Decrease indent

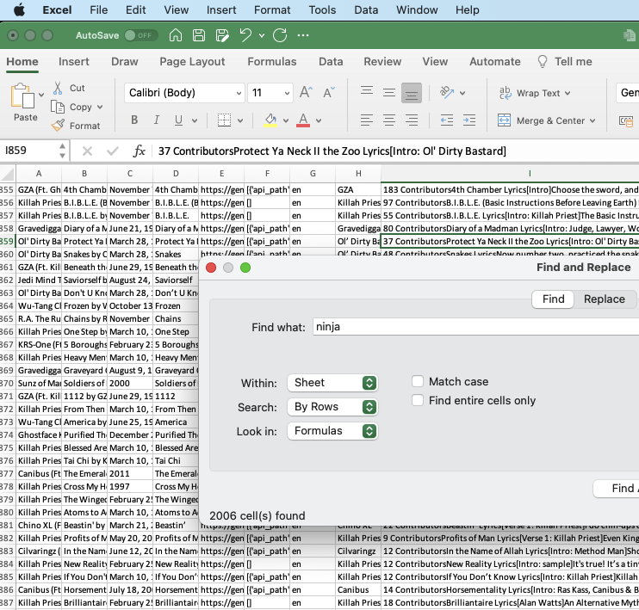tap(447, 120)
